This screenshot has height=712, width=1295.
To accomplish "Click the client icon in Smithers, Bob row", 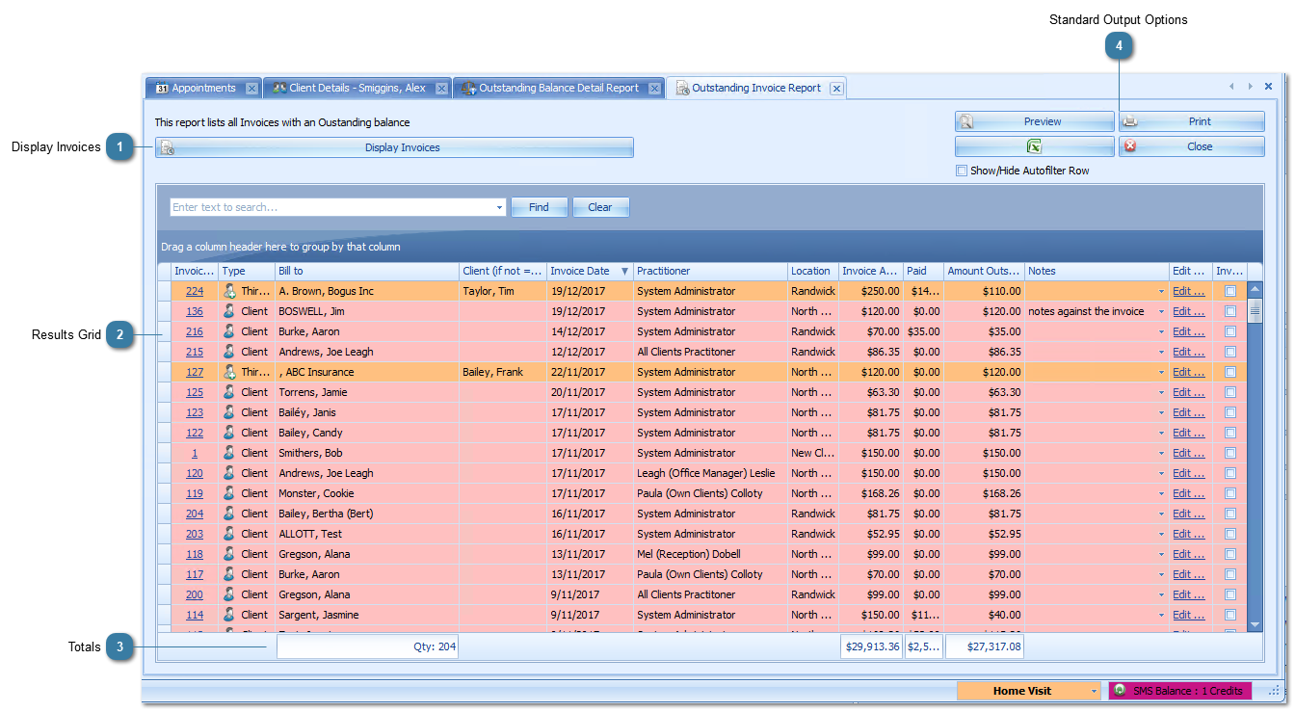I will click(229, 453).
